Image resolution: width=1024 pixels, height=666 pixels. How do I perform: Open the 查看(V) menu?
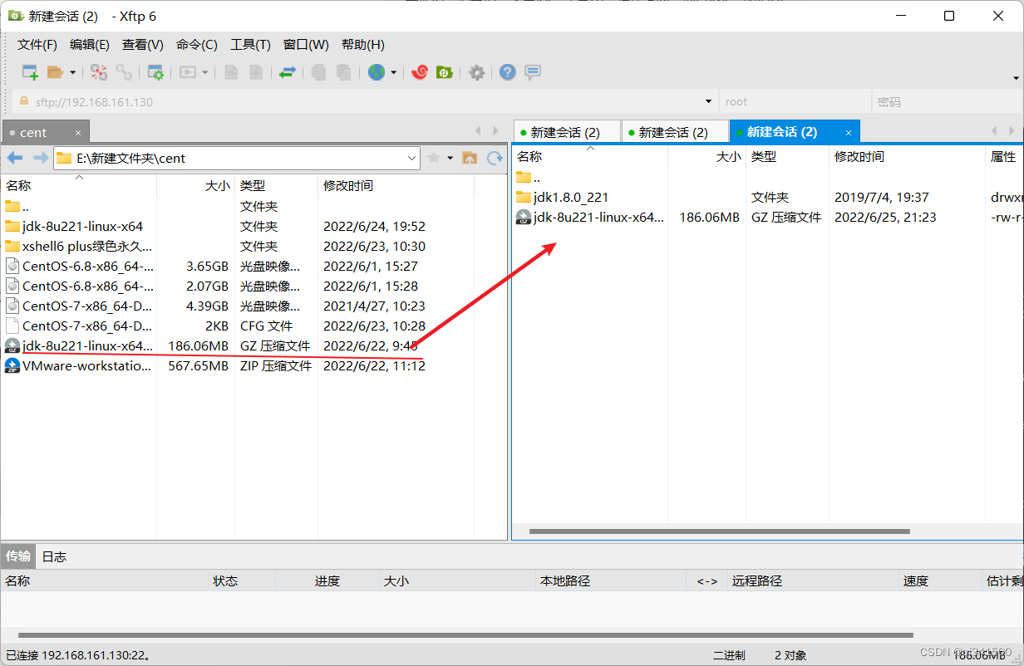click(x=143, y=45)
